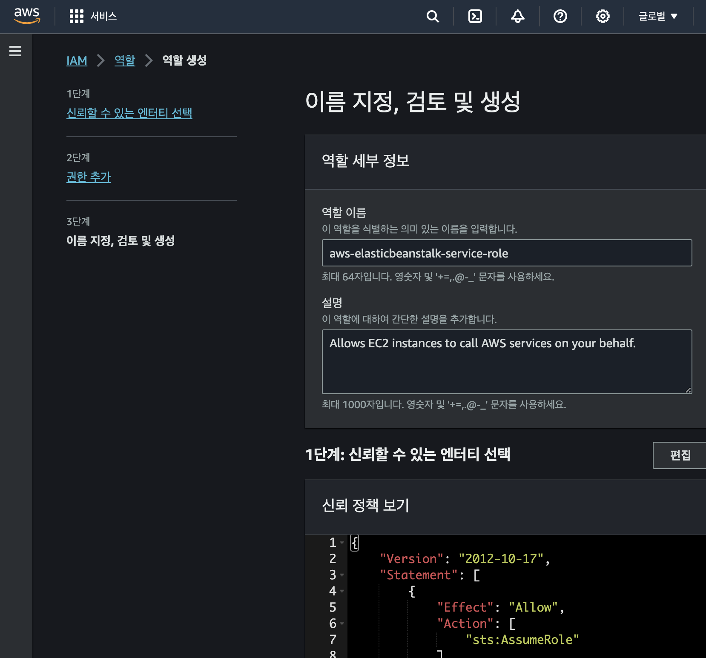The image size is (706, 658).
Task: Collapse the fold arrow on line 4
Action: coord(342,591)
